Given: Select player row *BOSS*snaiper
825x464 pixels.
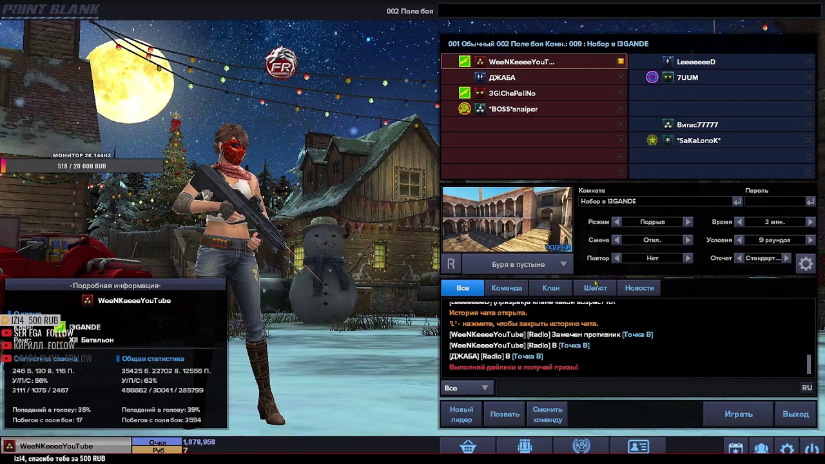Looking at the screenshot, I should [x=534, y=109].
